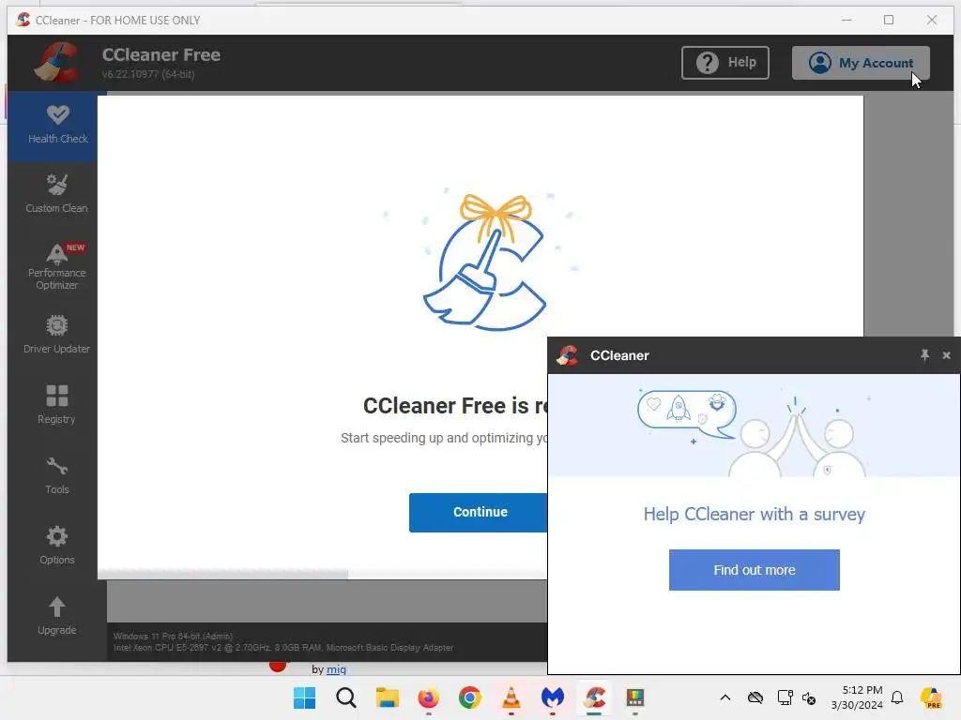Click the CCleaner title bar icon
The width and height of the screenshot is (961, 720).
tap(23, 20)
